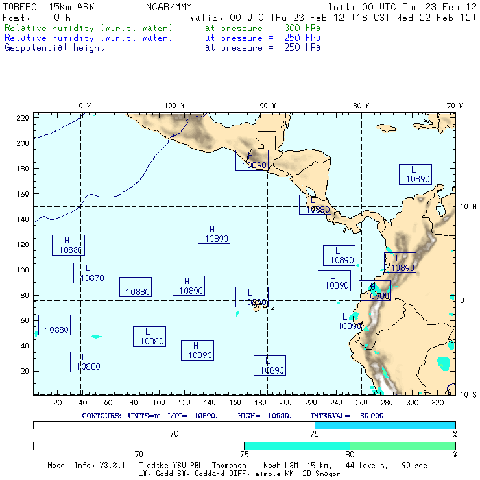Image resolution: width=480 pixels, height=480 pixels.
Task: Click the 'H 10890' label box over Guatemala
Action: pos(252,160)
